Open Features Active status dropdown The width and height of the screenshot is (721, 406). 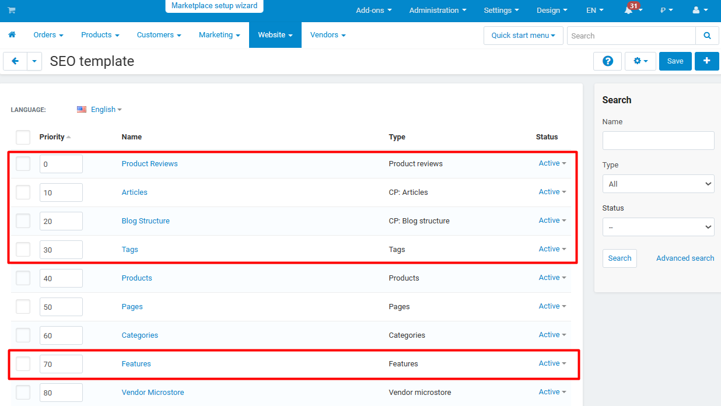point(552,363)
